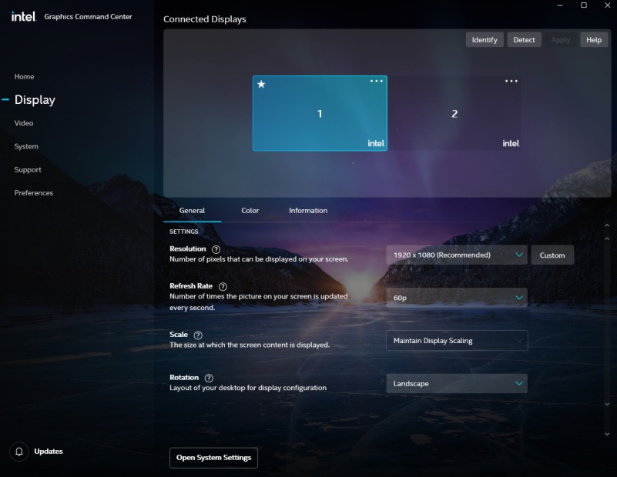This screenshot has width=617, height=477.
Task: Click the star icon on display 1
Action: (x=261, y=84)
